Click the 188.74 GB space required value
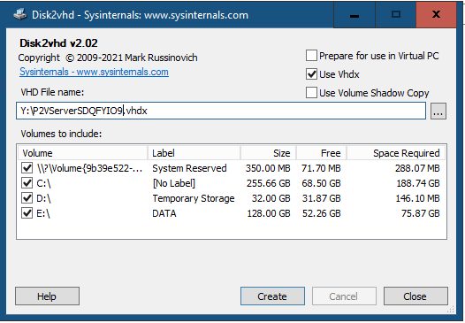 (418, 183)
